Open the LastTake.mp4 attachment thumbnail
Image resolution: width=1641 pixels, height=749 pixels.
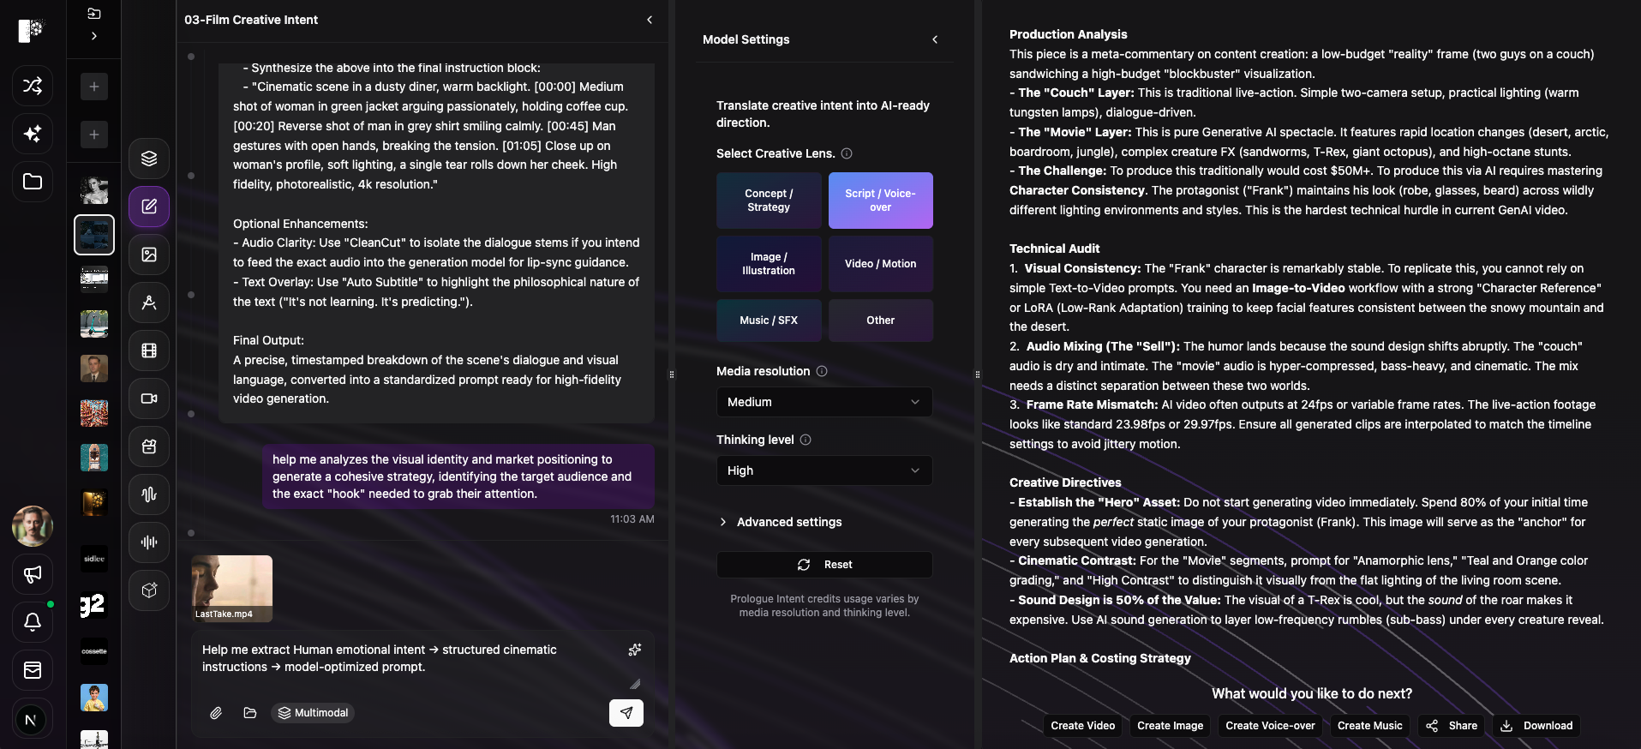pyautogui.click(x=232, y=587)
